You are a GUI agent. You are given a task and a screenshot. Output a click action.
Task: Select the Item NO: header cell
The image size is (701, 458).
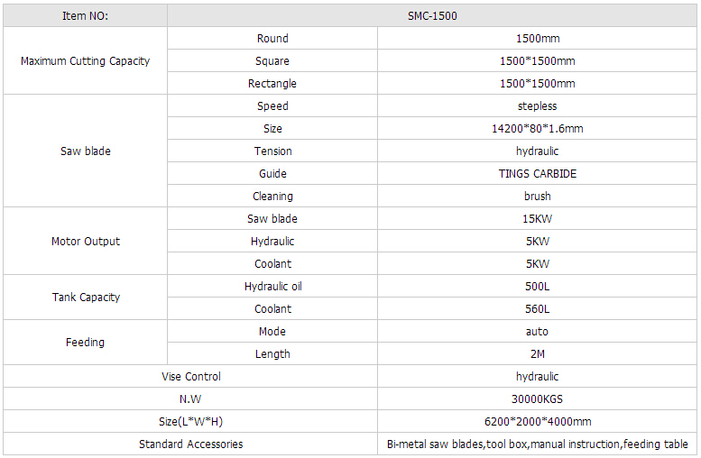85,16
